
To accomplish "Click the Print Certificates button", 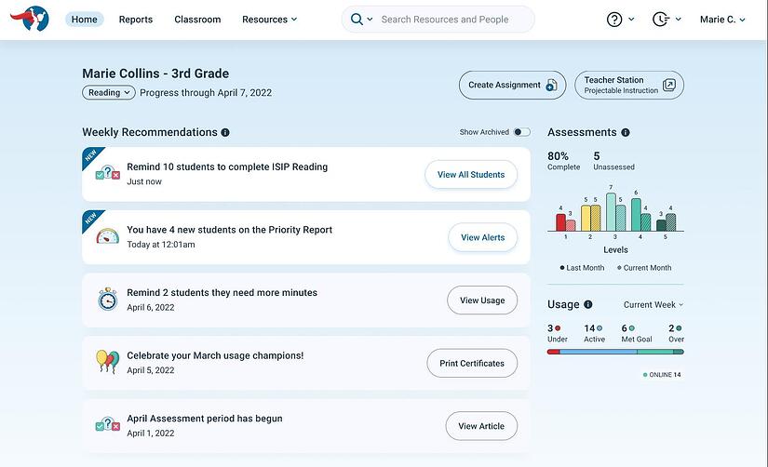I will tap(472, 363).
